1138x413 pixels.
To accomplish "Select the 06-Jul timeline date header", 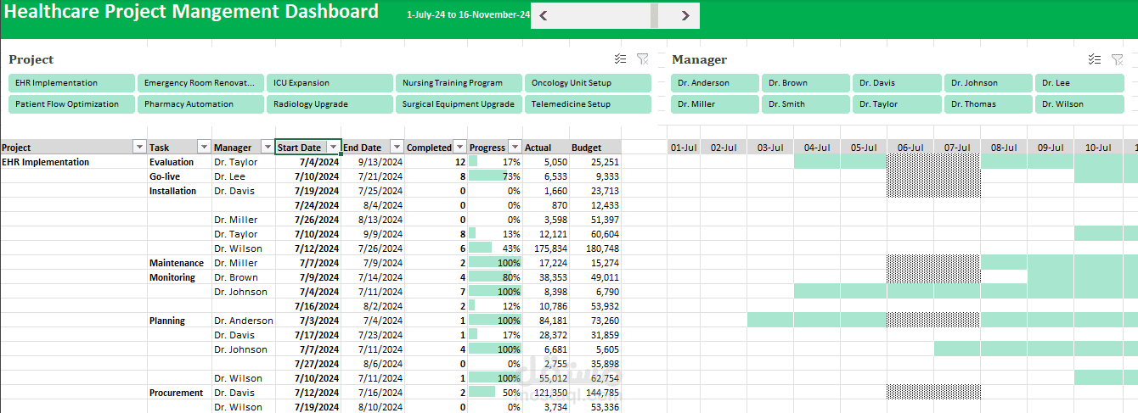I will pyautogui.click(x=910, y=148).
